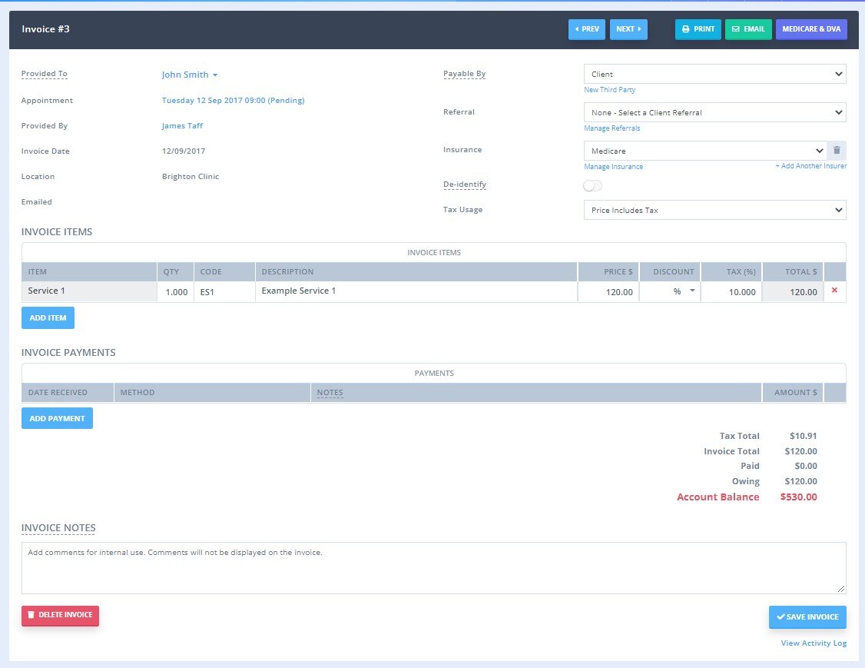The height and width of the screenshot is (668, 865).
Task: Click the Email icon button
Action: point(735,29)
